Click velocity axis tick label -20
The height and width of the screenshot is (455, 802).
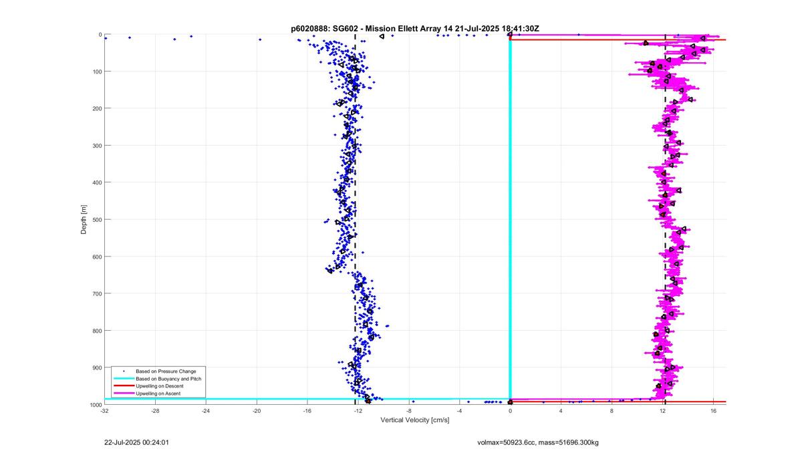[x=257, y=412]
